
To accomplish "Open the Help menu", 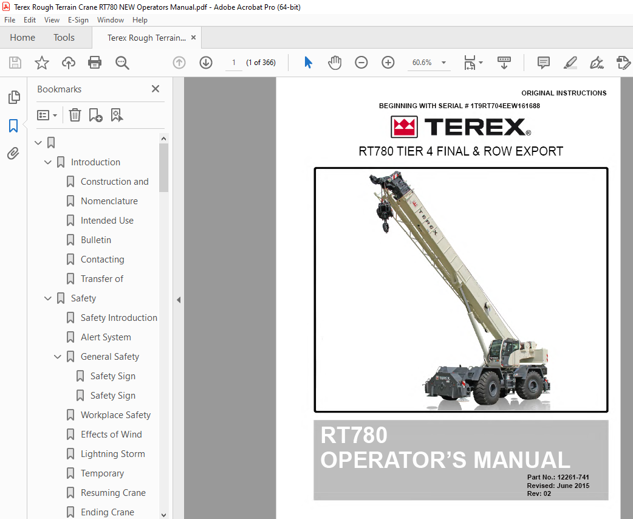I will [x=140, y=20].
